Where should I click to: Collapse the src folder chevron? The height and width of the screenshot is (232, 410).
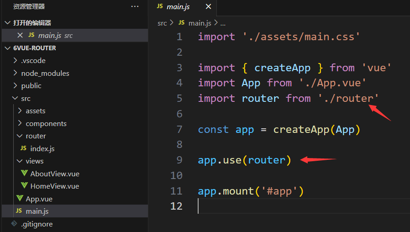point(15,98)
